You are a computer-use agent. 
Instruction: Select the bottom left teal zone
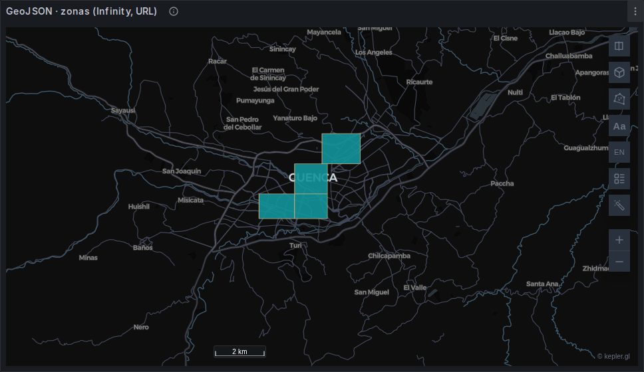tap(276, 207)
